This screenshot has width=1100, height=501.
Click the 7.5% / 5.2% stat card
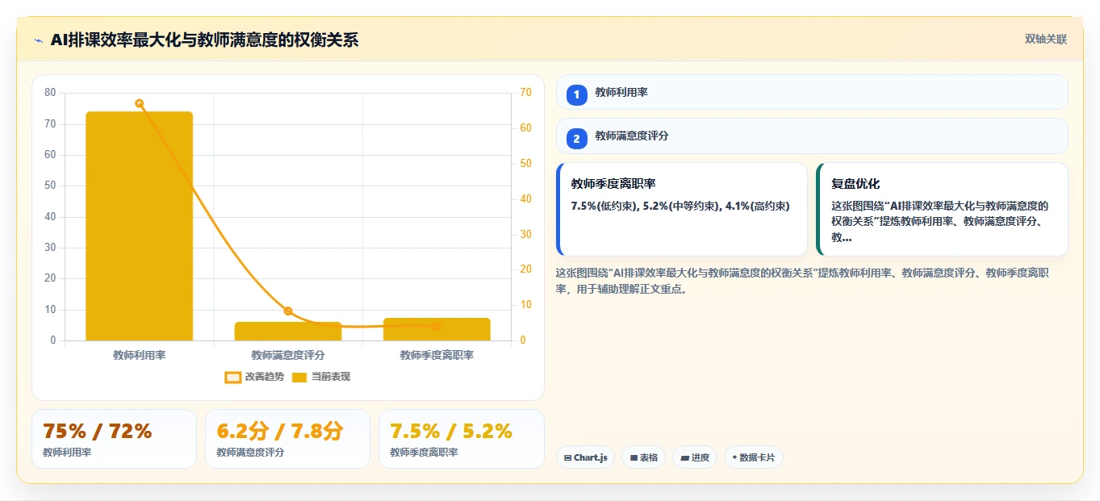(x=461, y=439)
